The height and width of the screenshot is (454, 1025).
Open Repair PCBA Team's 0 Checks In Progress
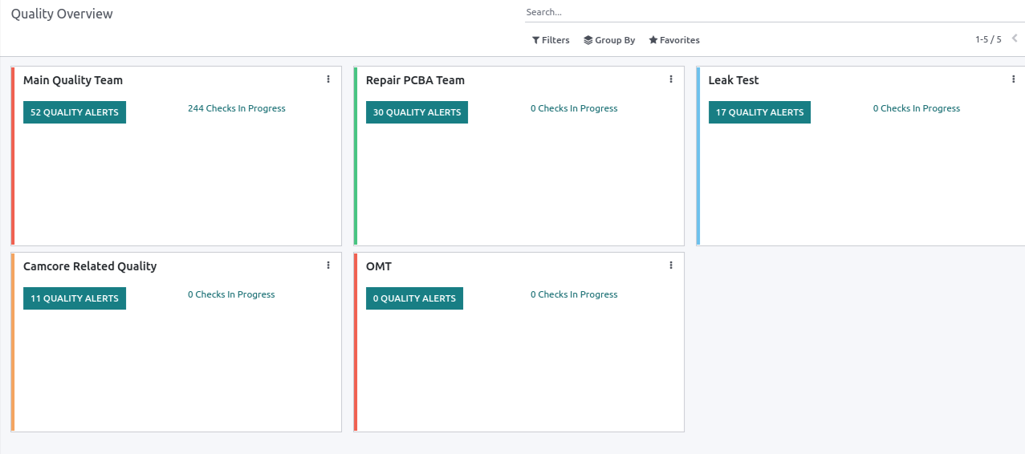click(574, 108)
